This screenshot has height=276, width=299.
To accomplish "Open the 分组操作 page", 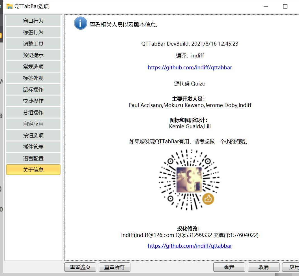I will [x=33, y=113].
